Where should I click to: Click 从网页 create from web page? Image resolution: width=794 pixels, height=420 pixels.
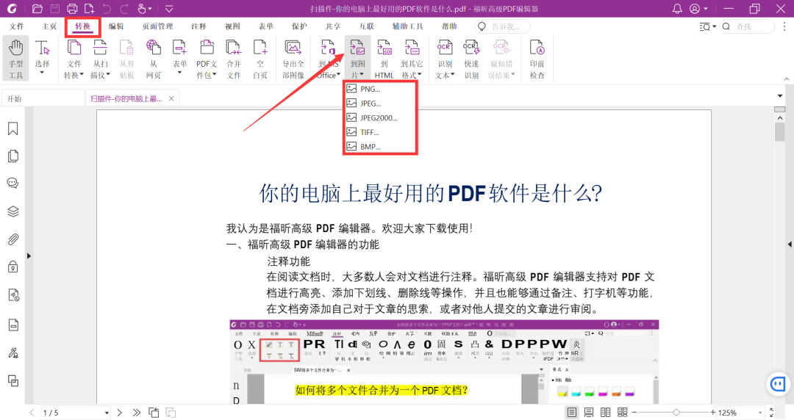click(x=153, y=59)
